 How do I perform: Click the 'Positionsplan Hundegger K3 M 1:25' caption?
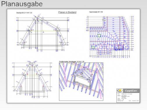[72, 62]
